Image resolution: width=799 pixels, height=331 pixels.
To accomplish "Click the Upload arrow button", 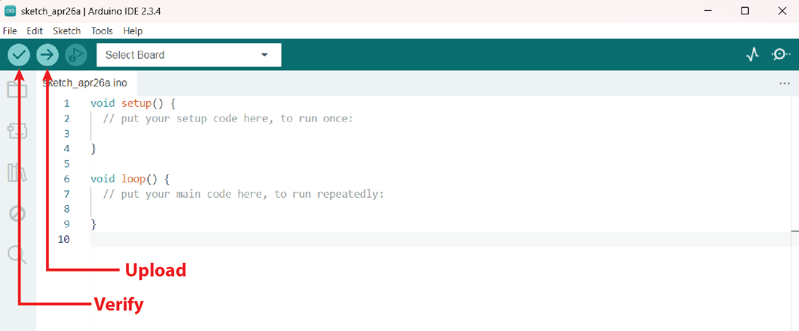I will (47, 55).
